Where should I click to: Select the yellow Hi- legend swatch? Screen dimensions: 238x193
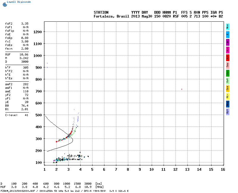(228, 96)
